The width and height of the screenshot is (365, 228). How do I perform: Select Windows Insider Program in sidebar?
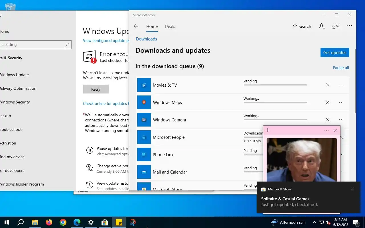pos(22,184)
